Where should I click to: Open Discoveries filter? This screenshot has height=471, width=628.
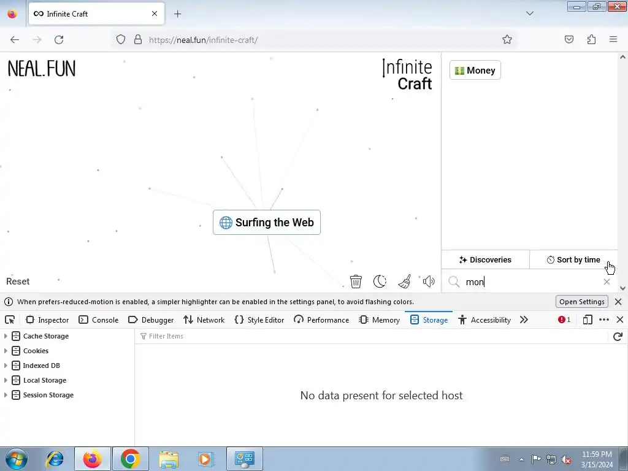486,259
